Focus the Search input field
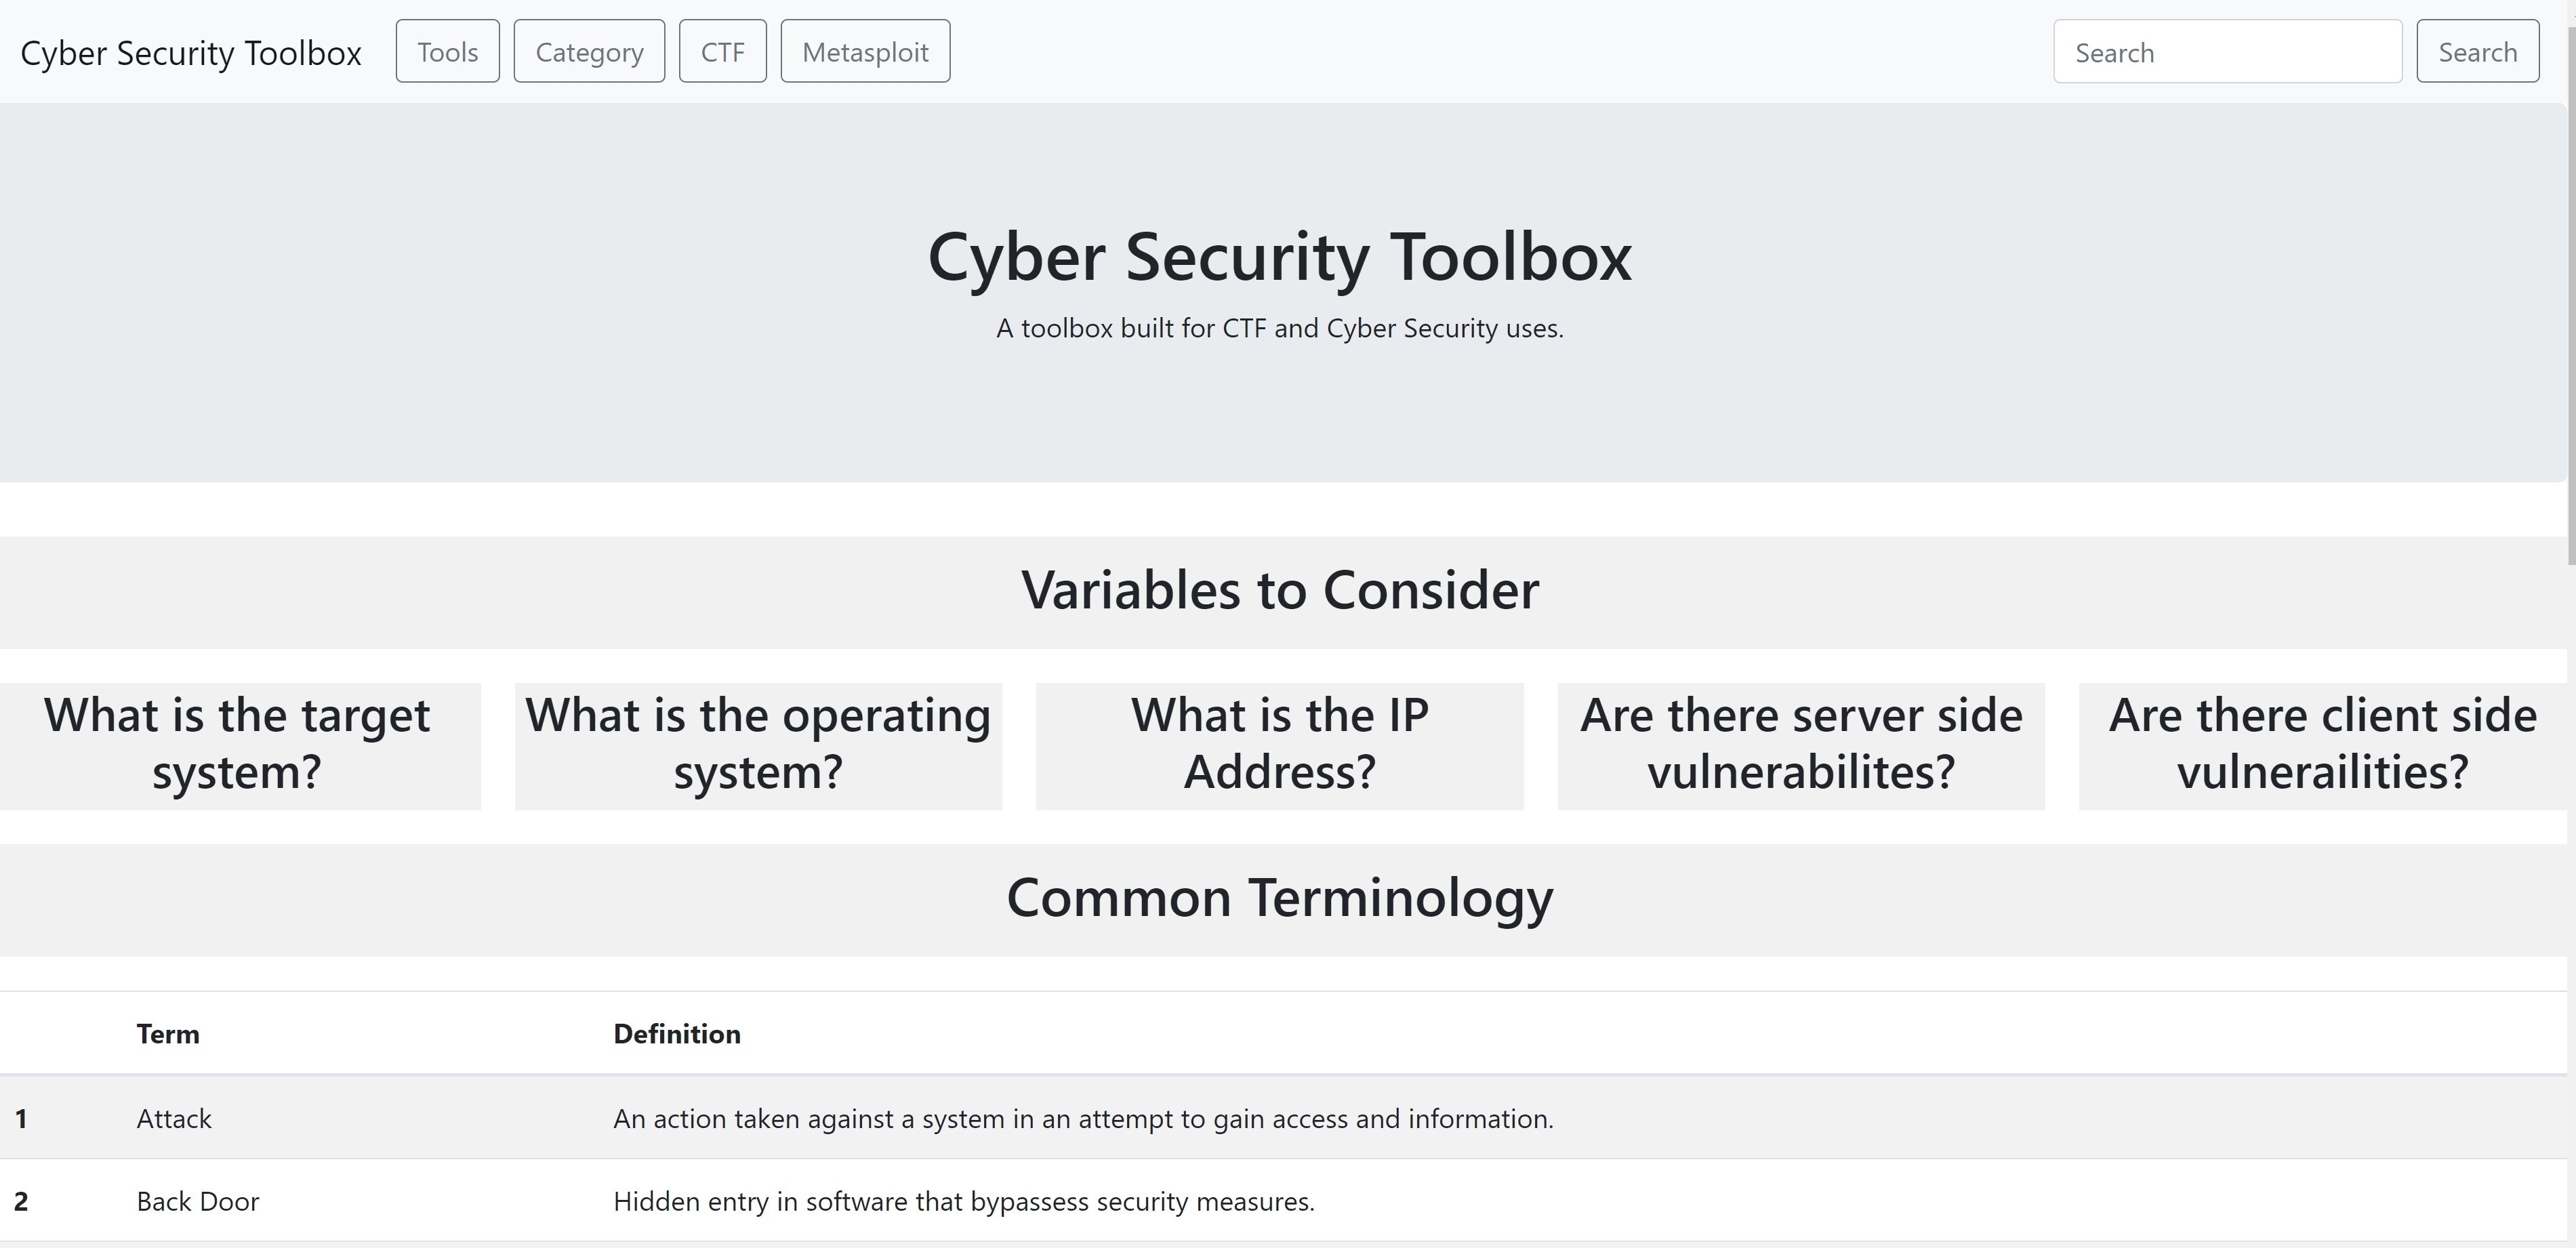Viewport: 2576px width, 1248px height. pos(2227,51)
